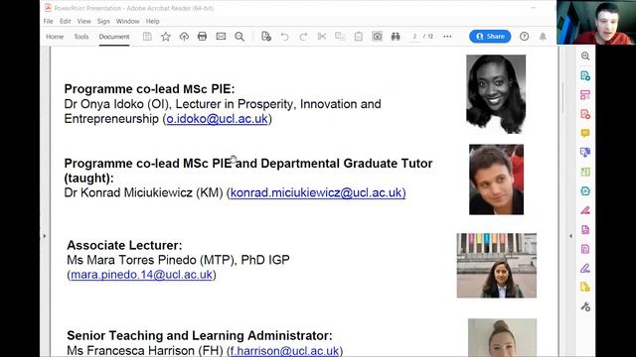Open the konrad.miciukiewicz@ucl.ac.uk link

coord(318,192)
